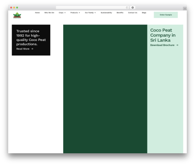Click the dark green hero banner
The image size is (195, 165).
pos(105,89)
